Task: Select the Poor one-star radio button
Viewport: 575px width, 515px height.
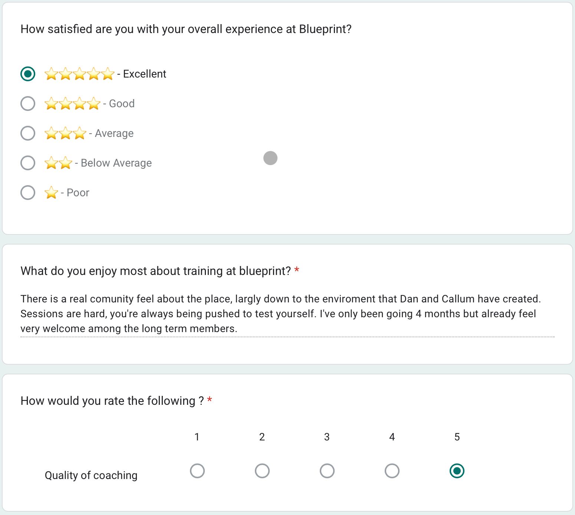Action: [x=28, y=193]
